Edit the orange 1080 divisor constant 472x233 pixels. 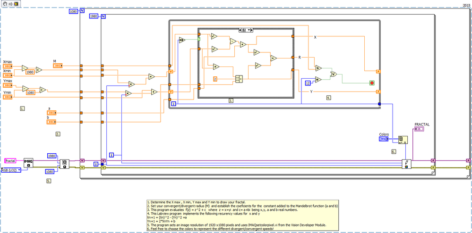[31, 92]
